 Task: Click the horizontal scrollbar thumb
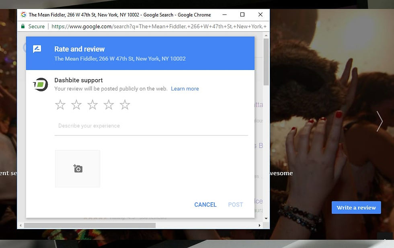coord(90,225)
